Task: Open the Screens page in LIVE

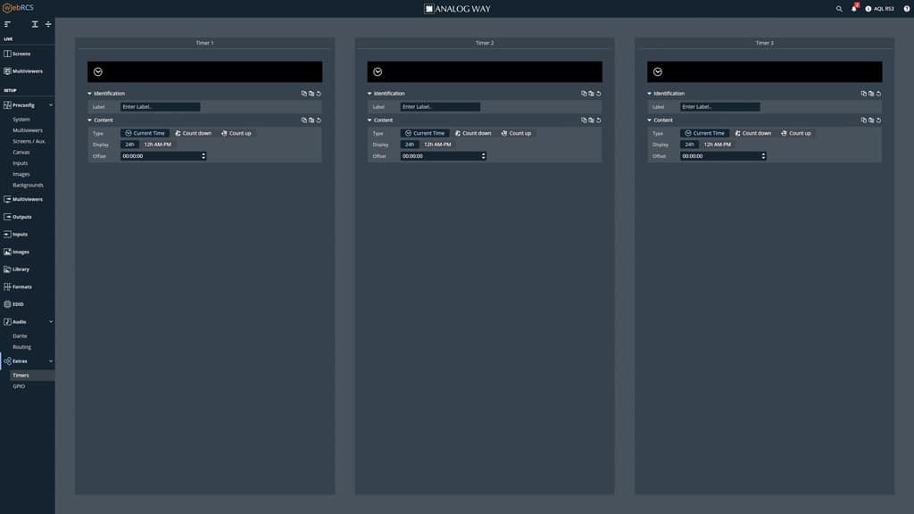Action: tap(21, 54)
